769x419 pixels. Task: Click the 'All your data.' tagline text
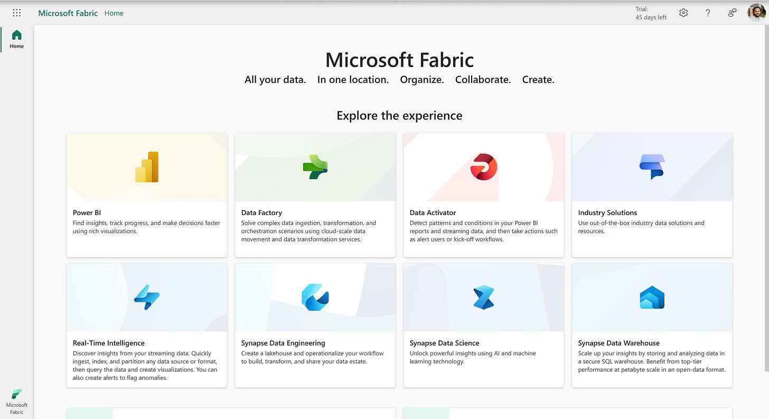[x=275, y=80]
